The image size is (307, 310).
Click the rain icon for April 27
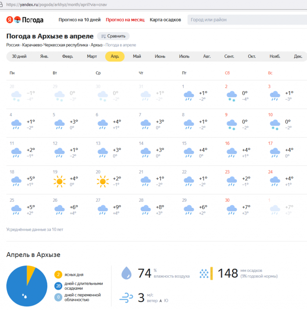103,210
